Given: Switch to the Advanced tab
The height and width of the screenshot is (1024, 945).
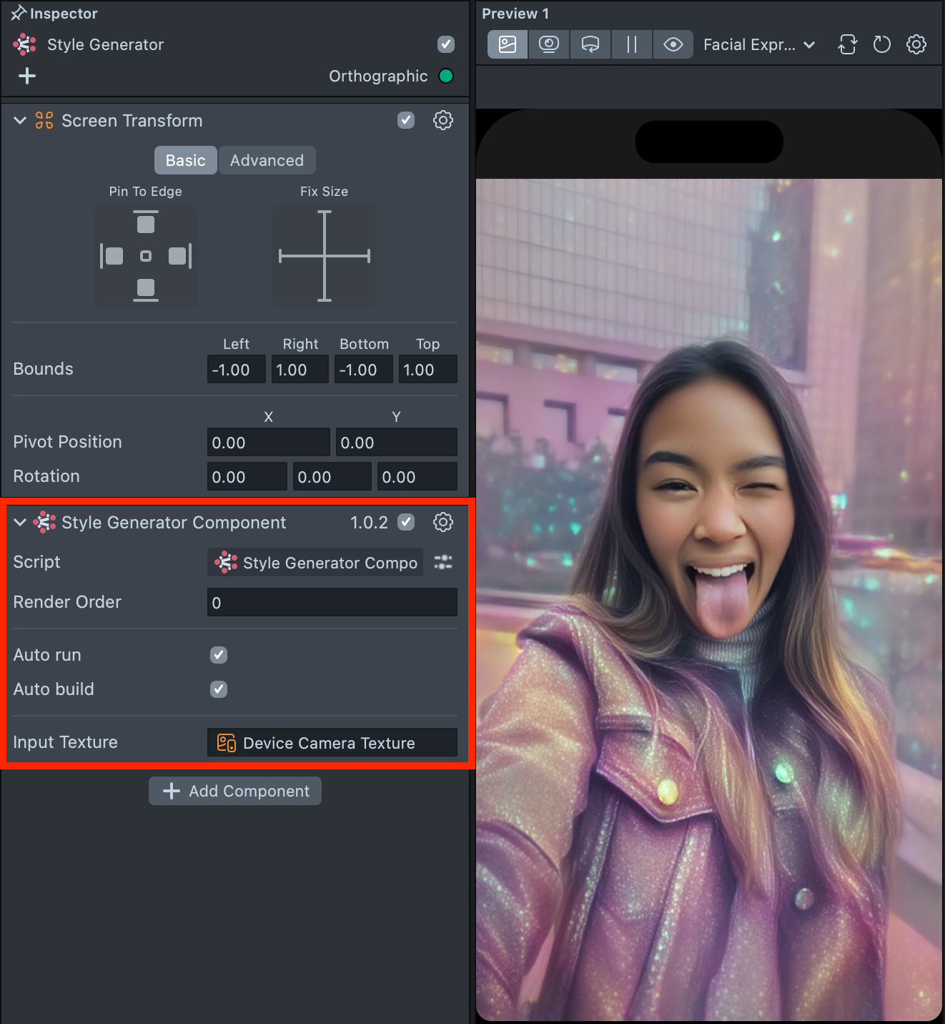Looking at the screenshot, I should tap(267, 160).
